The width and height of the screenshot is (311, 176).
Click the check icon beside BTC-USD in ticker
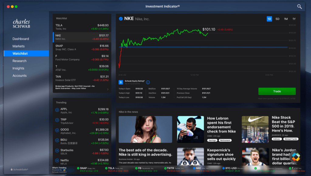point(224,168)
